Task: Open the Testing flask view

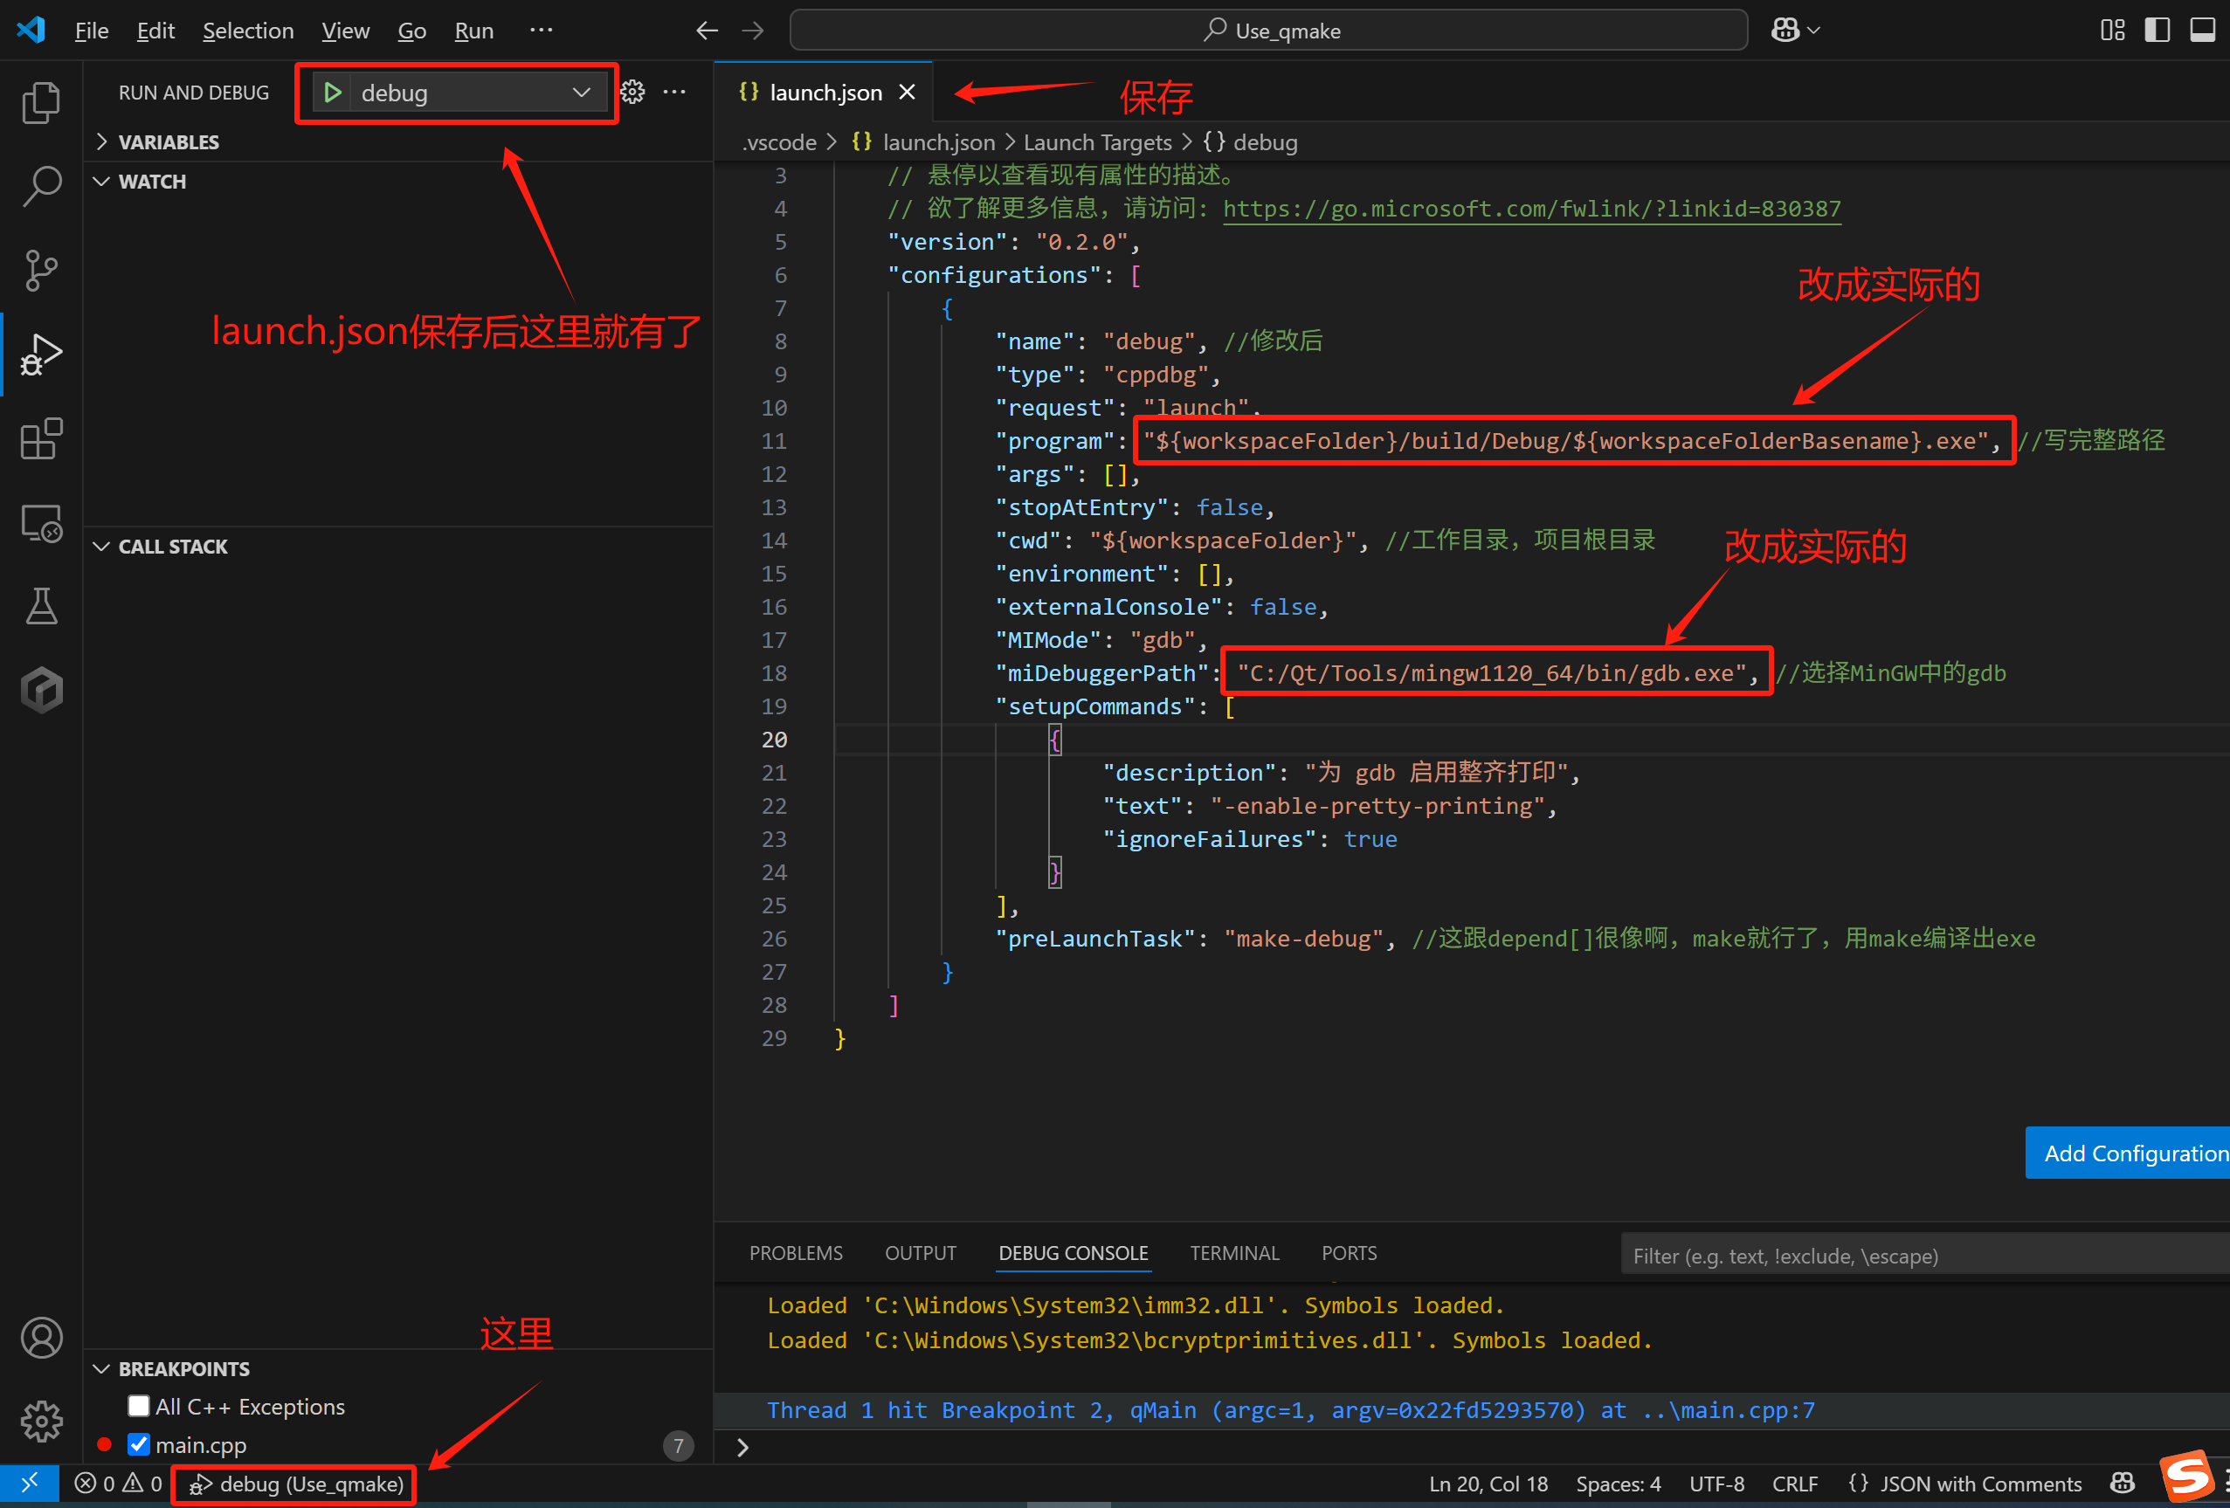Action: 41,605
